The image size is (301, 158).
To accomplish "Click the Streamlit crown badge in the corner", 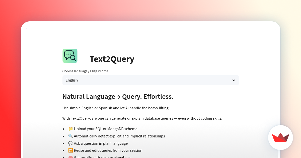I will 280,137.
